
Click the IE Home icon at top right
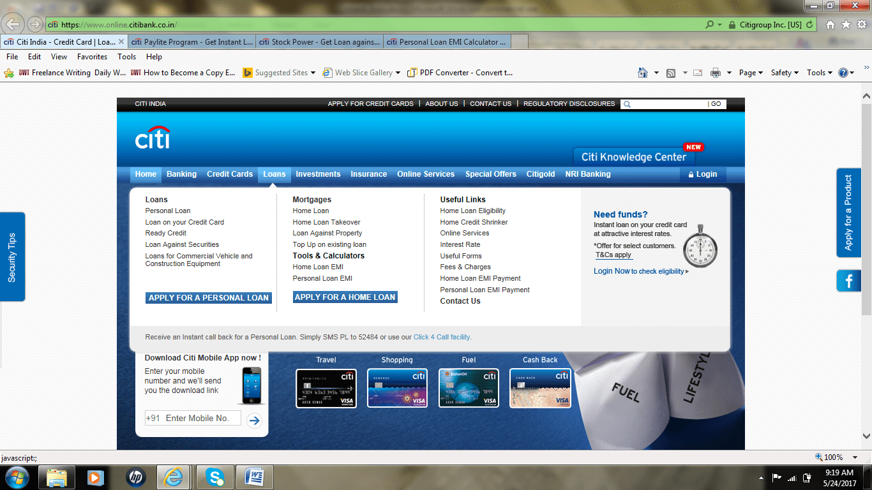tap(831, 25)
